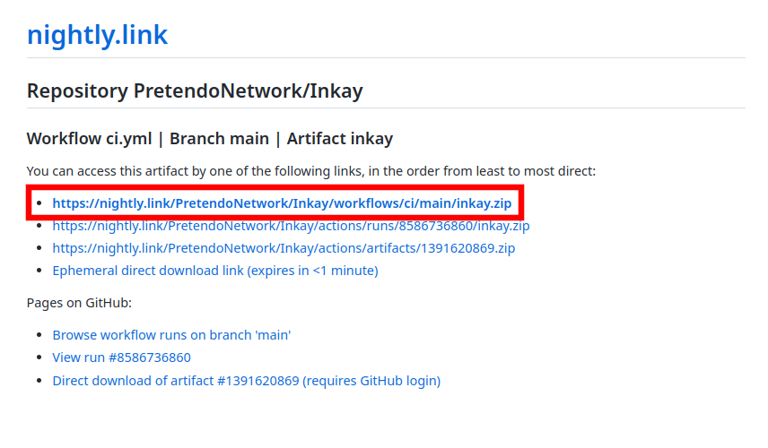Open the View run #8586736860 link
Screen dimensions: 768x448
click(x=121, y=358)
